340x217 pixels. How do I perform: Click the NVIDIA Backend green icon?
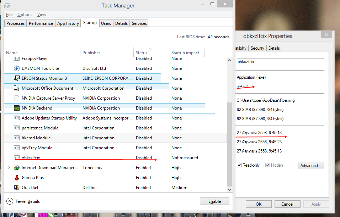pos(17,108)
